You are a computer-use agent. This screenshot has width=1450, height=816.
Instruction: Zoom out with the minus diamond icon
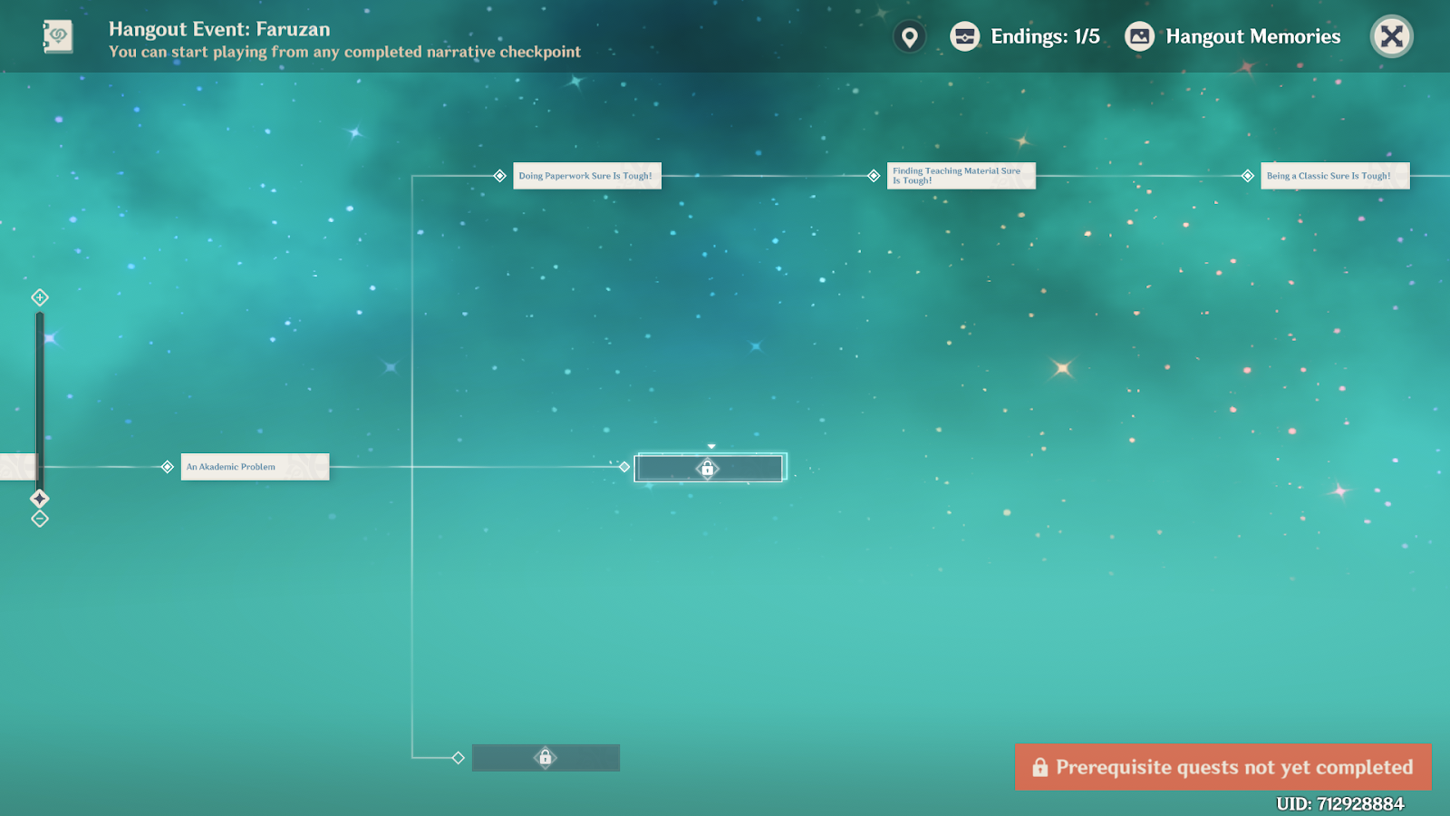(x=40, y=519)
